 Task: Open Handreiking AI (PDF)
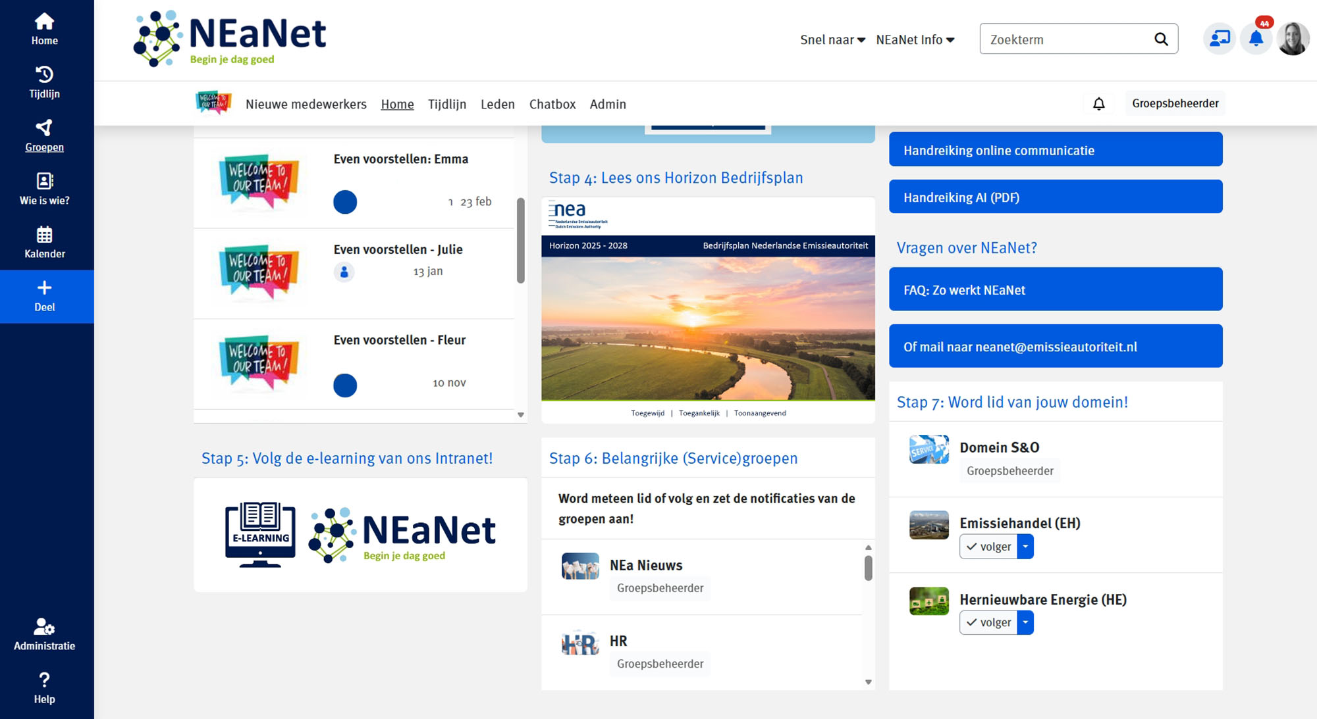[x=1056, y=197]
